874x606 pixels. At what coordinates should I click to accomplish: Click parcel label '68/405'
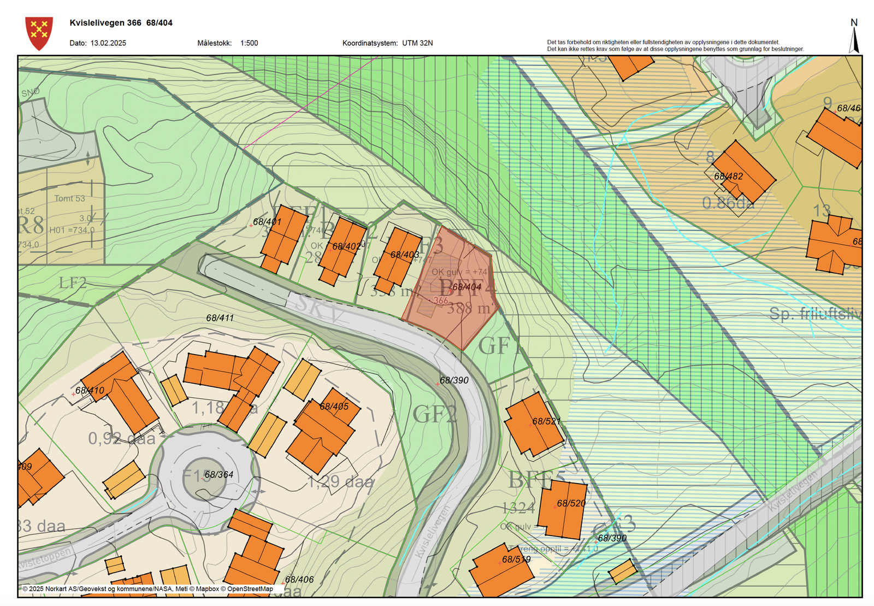click(x=334, y=407)
